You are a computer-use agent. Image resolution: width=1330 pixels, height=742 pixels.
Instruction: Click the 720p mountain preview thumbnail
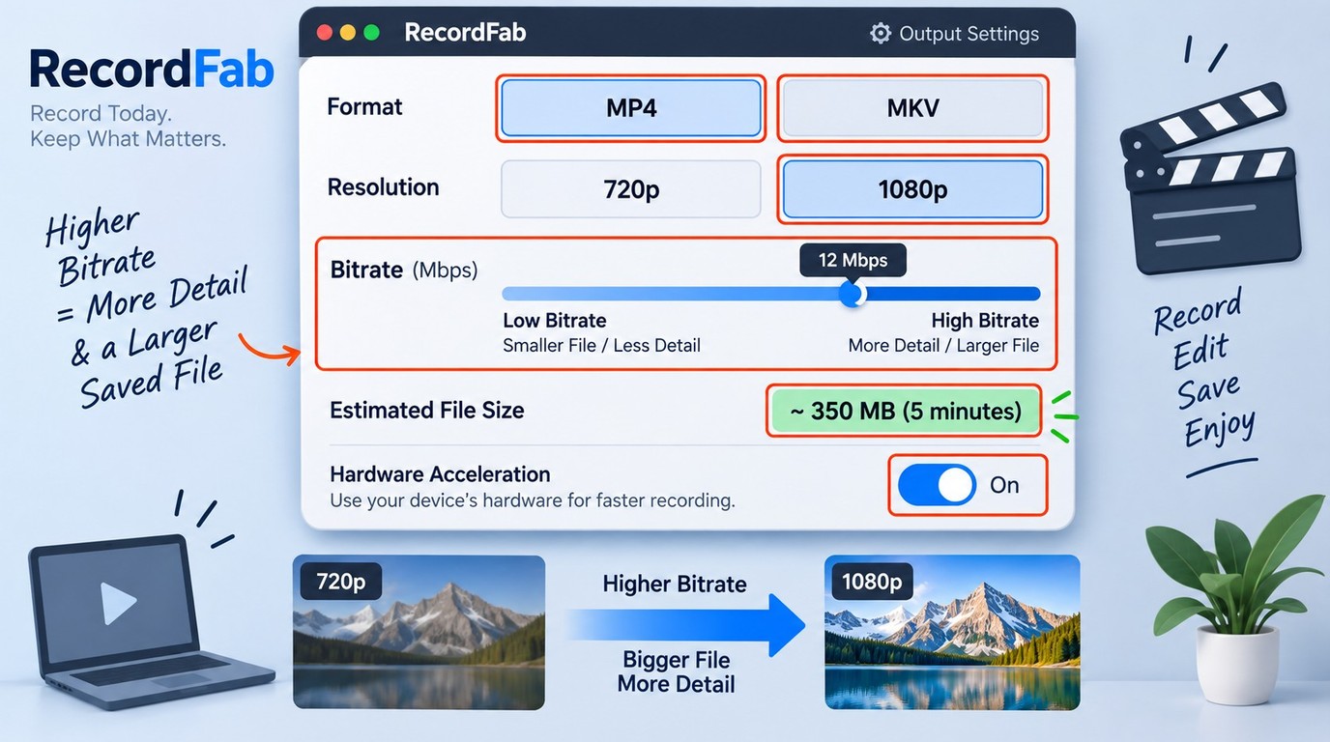[x=419, y=633]
